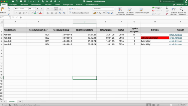Open the font name dropdown Aptos Narrow
Image resolution: width=188 pixels, height=106 pixels.
click(27, 9)
